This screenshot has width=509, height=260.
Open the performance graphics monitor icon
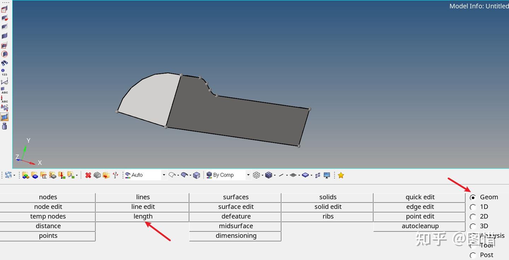(326, 175)
